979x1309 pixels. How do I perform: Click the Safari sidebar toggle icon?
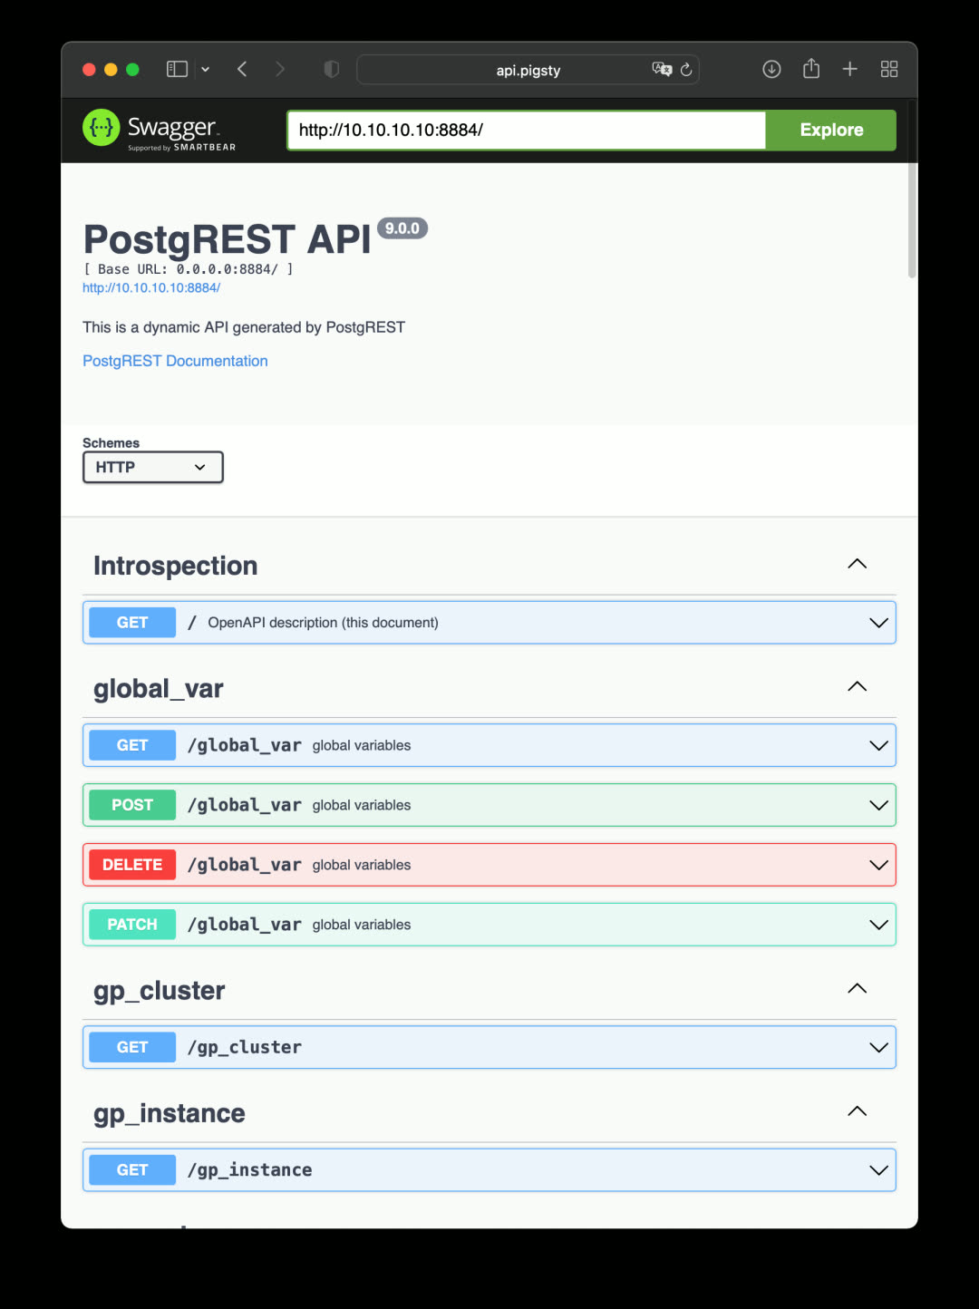tap(177, 70)
